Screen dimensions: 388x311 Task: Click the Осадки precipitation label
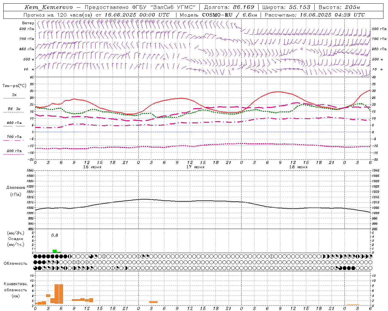pyautogui.click(x=16, y=239)
